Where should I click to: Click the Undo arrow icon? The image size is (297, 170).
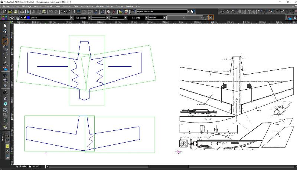click(x=51, y=12)
